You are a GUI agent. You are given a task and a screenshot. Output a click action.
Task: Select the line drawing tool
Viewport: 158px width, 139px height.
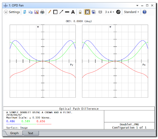coord(67,12)
